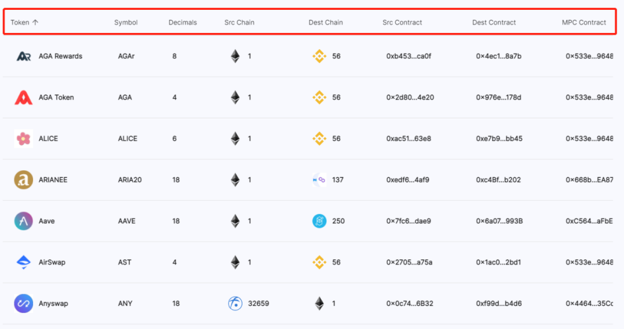The height and width of the screenshot is (329, 624).
Task: Click the Ethereum source chain icon in ARIANEE row
Action: (x=235, y=180)
